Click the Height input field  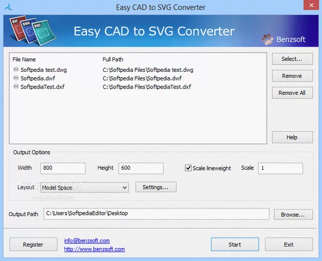tap(141, 168)
